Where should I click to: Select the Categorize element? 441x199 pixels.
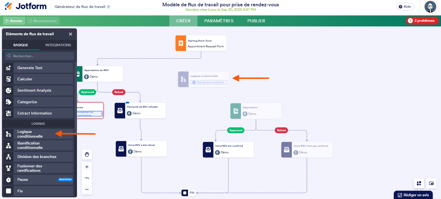pos(27,102)
